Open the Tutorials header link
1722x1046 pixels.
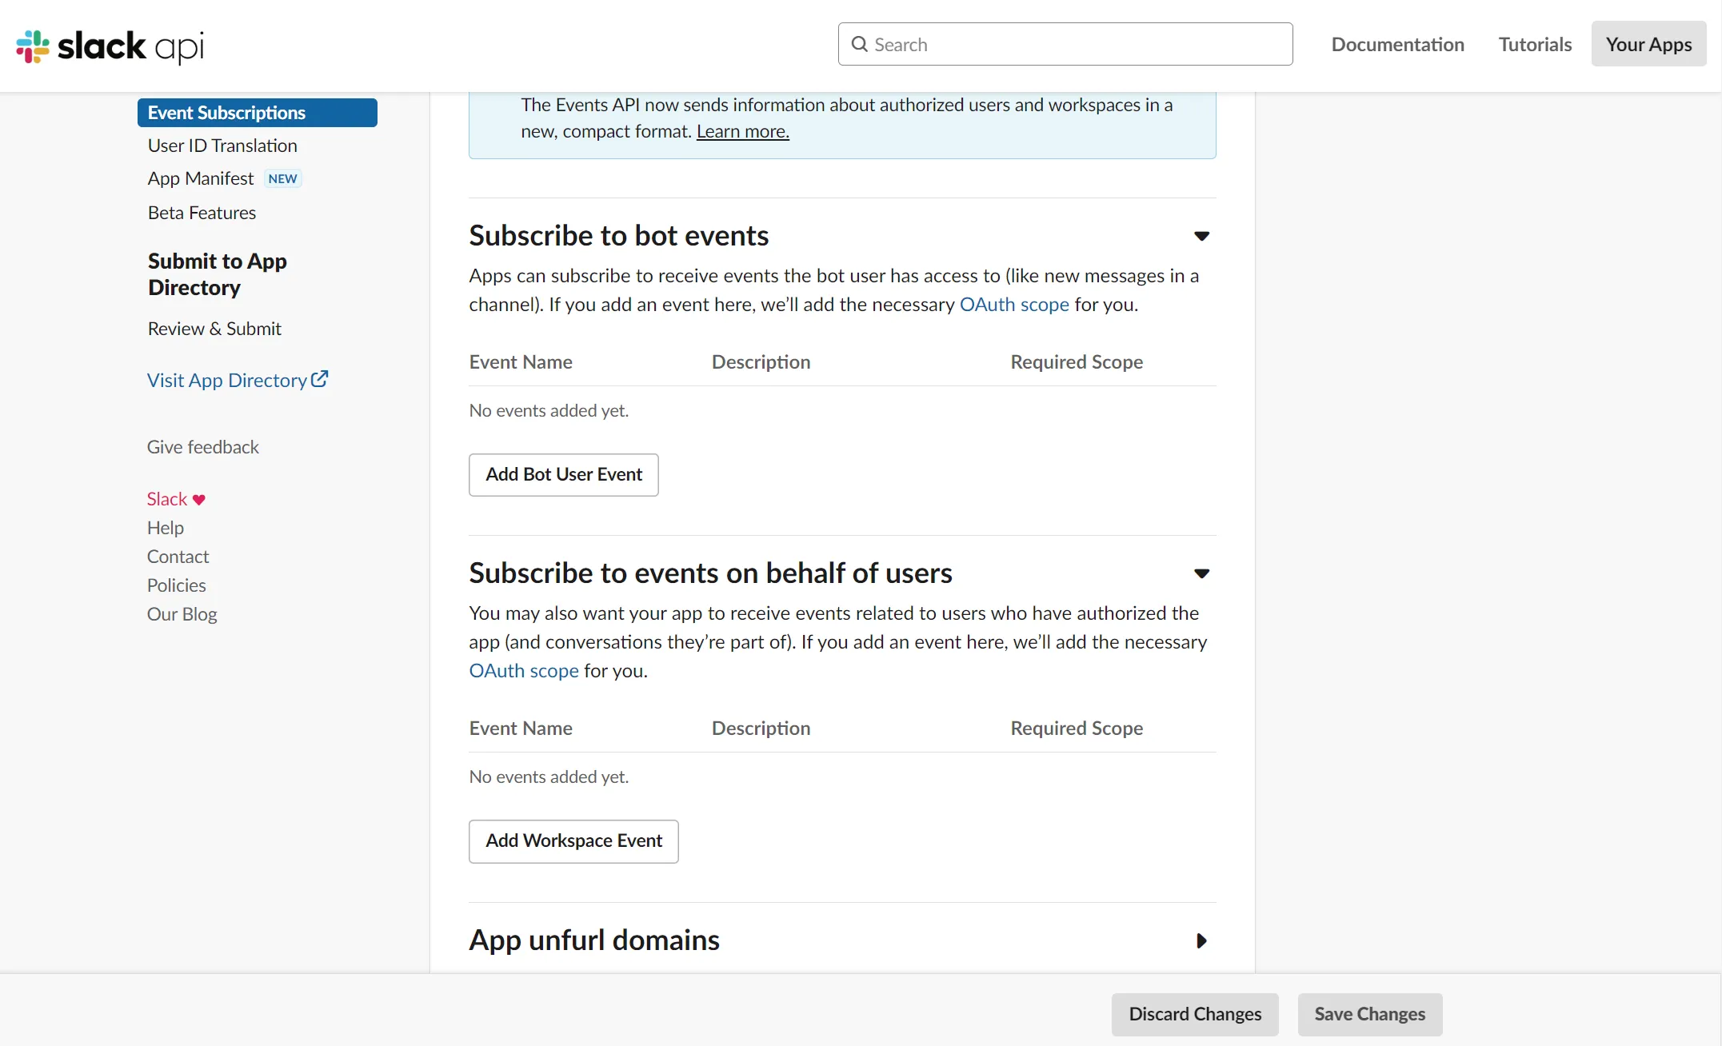(1536, 44)
